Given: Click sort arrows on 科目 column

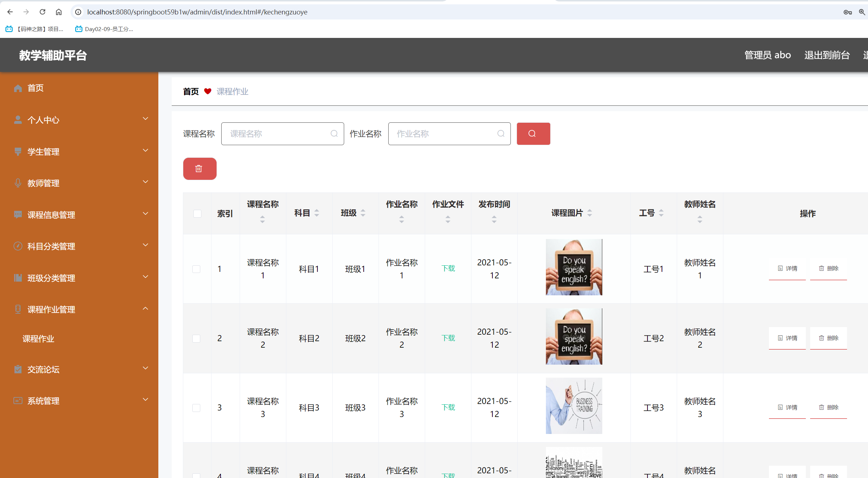Looking at the screenshot, I should point(317,213).
